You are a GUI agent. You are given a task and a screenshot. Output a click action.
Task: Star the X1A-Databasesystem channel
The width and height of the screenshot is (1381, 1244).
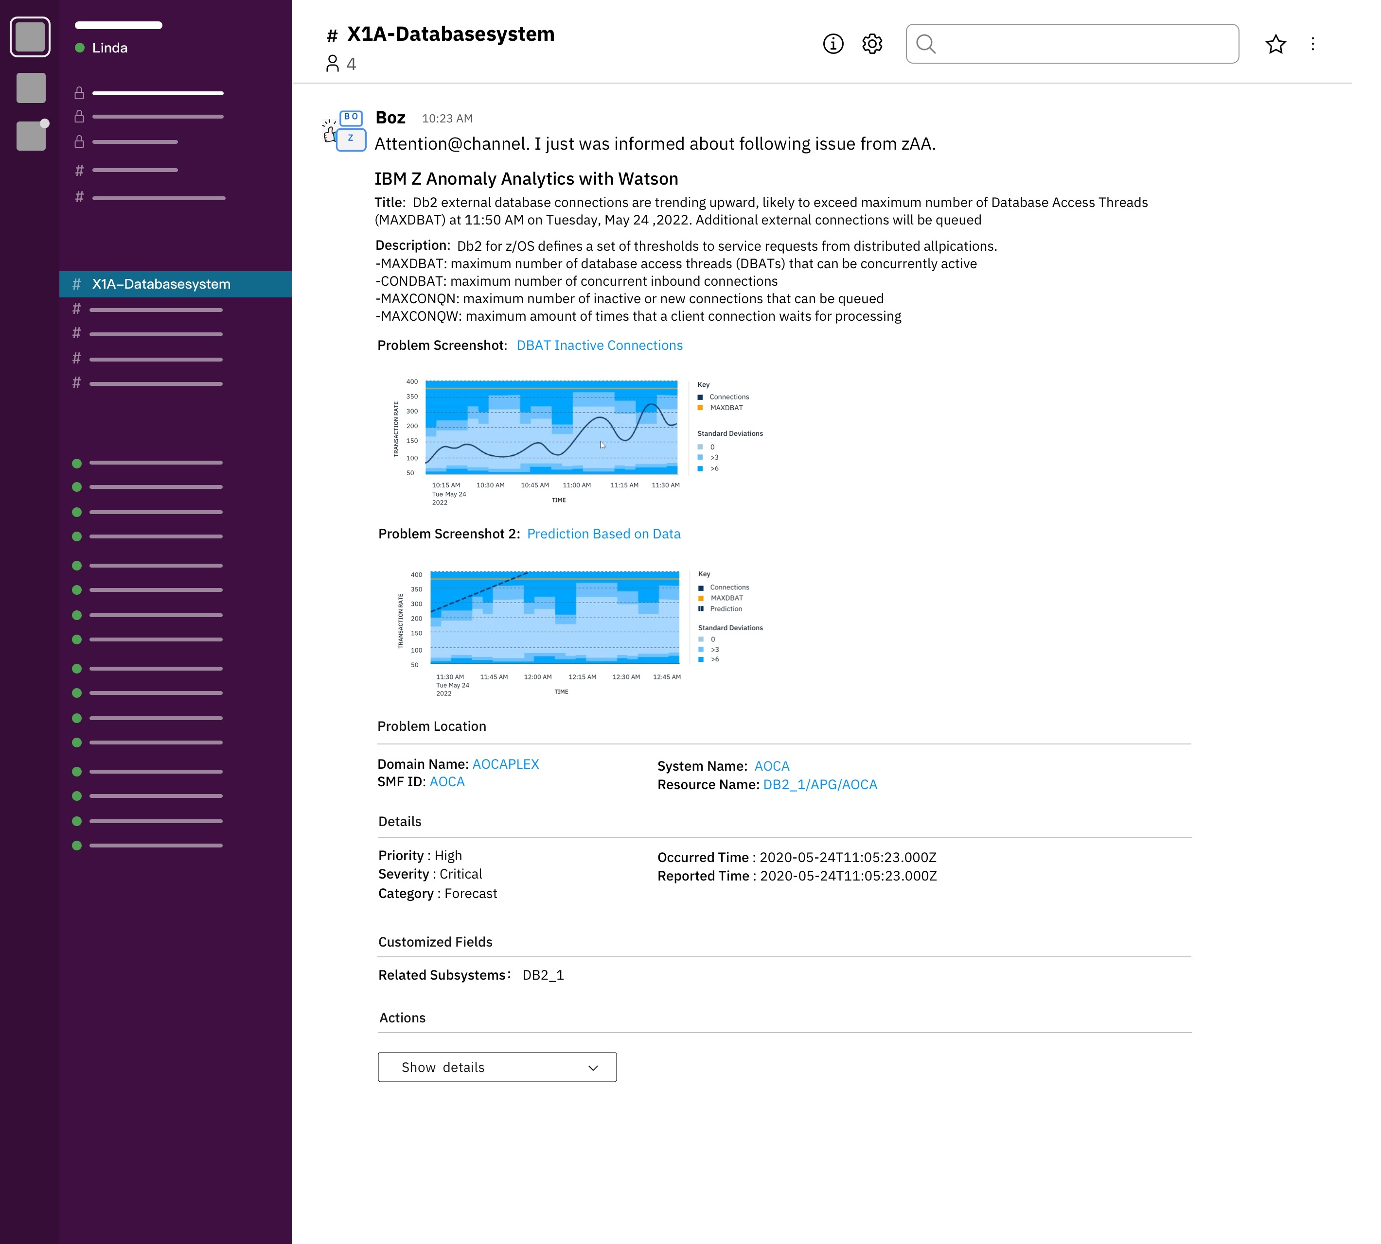click(x=1275, y=44)
